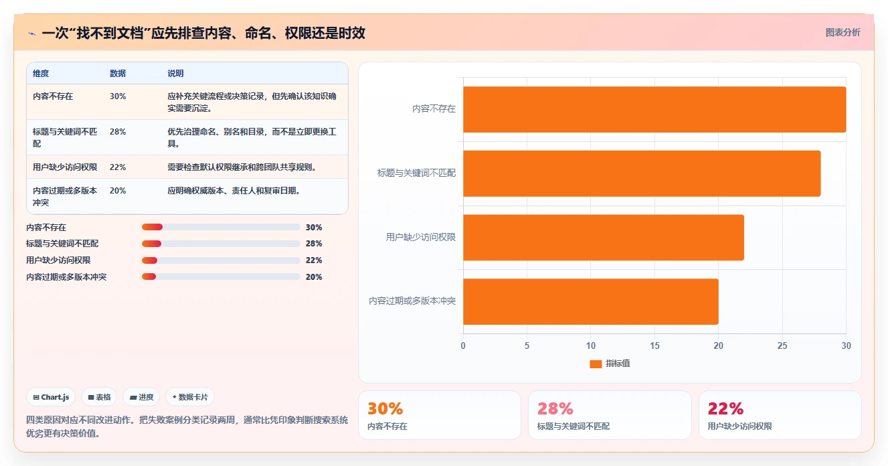Click the table description starting 应补充关键流程

[x=252, y=102]
